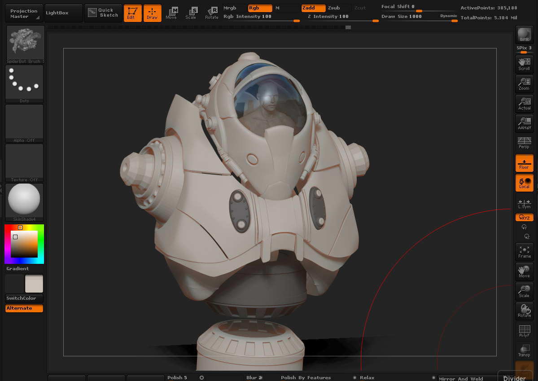Toggle Rgb painting mode

(x=260, y=8)
